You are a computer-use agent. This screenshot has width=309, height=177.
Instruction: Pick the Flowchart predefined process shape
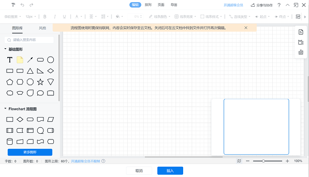click(10, 131)
